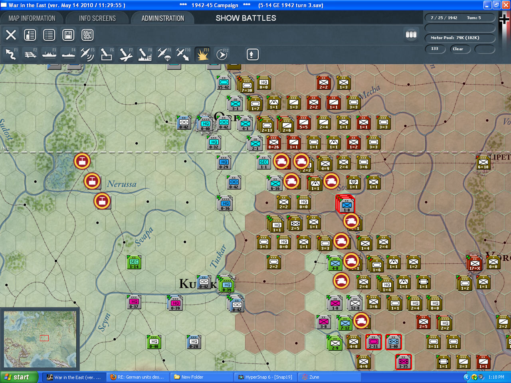
Task: Click the minimap overview thumbnail
Action: point(40,340)
